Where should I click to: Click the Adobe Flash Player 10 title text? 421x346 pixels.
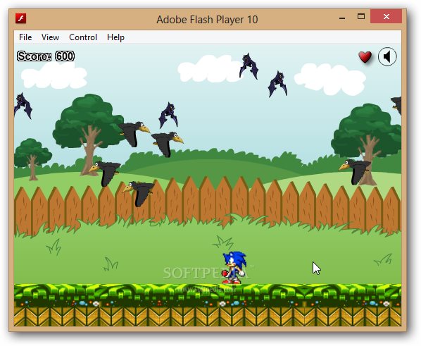tap(207, 20)
